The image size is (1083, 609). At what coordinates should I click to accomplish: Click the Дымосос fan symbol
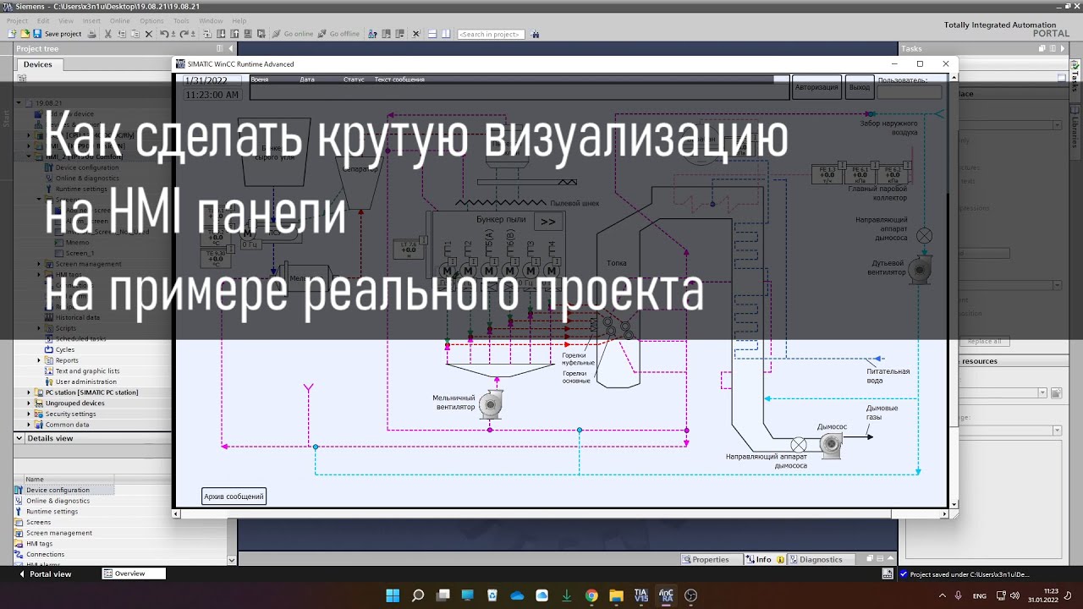pyautogui.click(x=832, y=444)
